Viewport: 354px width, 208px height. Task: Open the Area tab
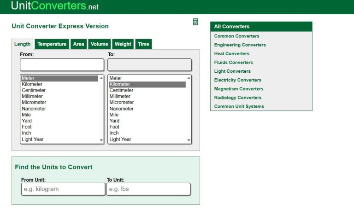(x=78, y=44)
